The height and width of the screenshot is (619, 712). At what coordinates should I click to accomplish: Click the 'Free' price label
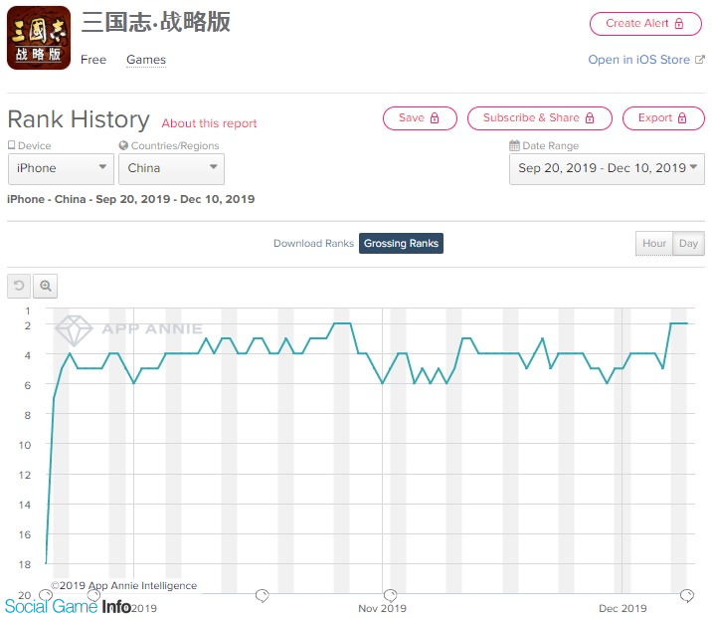pyautogui.click(x=93, y=60)
